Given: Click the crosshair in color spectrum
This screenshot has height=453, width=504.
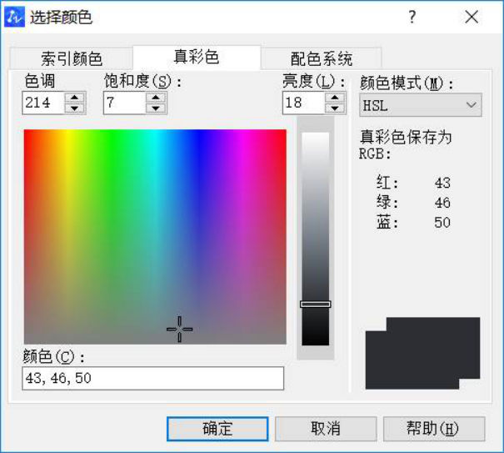Looking at the screenshot, I should (x=179, y=329).
